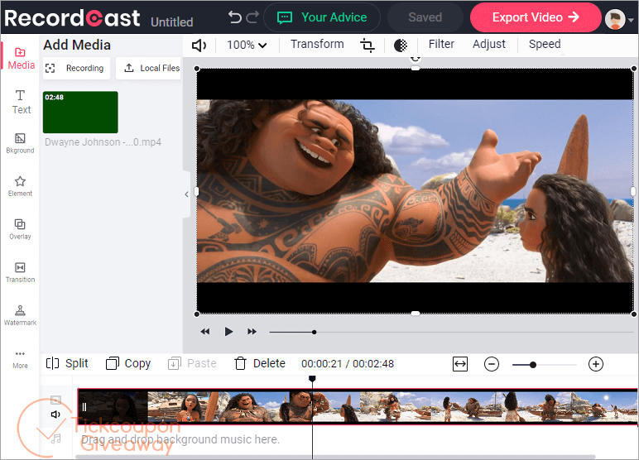Select the crop tool icon

[x=368, y=46]
